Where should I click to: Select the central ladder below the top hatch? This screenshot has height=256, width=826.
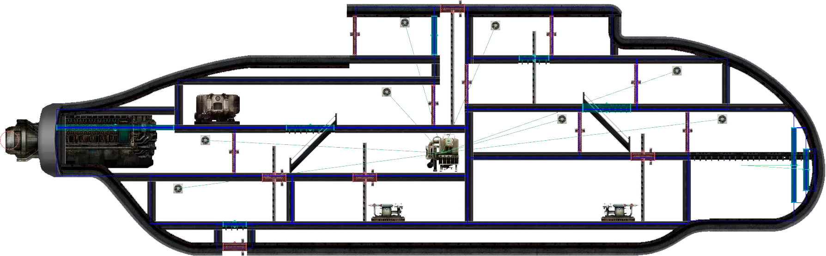click(452, 69)
